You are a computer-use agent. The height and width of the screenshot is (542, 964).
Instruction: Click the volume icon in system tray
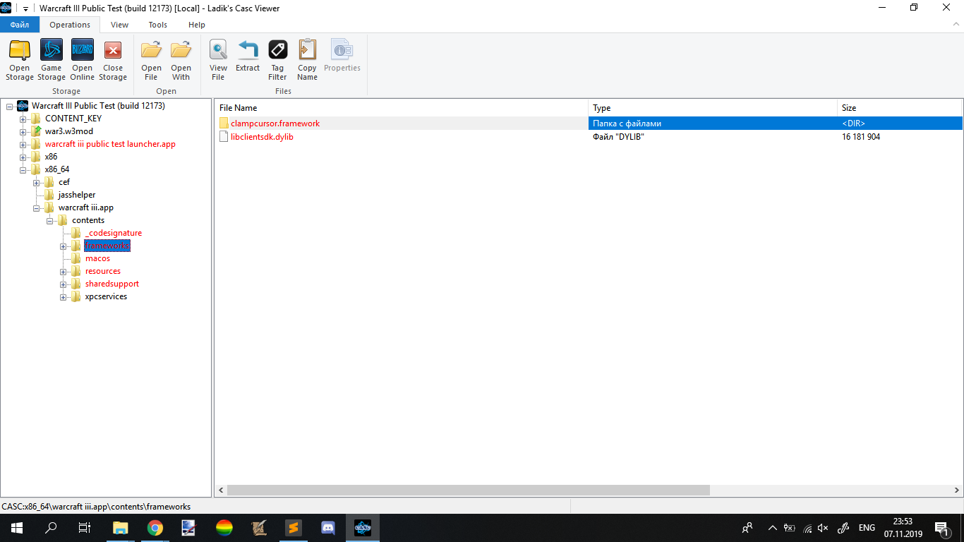823,528
